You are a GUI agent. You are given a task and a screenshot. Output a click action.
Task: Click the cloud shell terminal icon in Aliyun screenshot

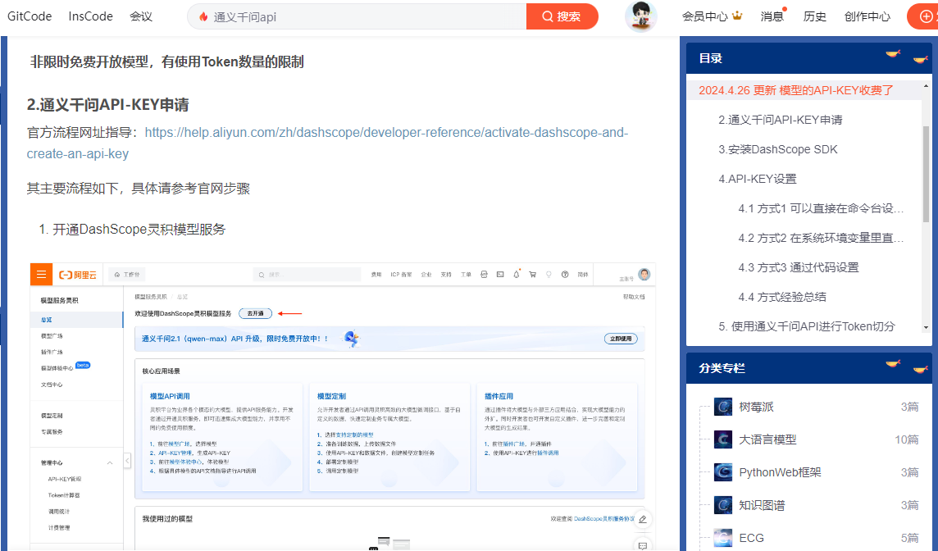coord(500,275)
